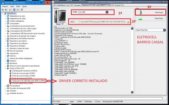169x105 pixels.
Task: Click the Show T.P. button
Action: coord(60,24)
